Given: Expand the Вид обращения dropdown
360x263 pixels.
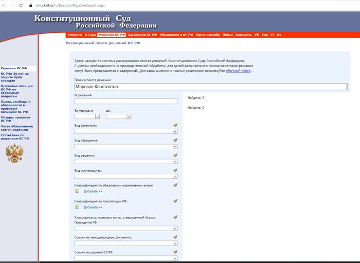Looking at the screenshot, I should click(x=175, y=147).
